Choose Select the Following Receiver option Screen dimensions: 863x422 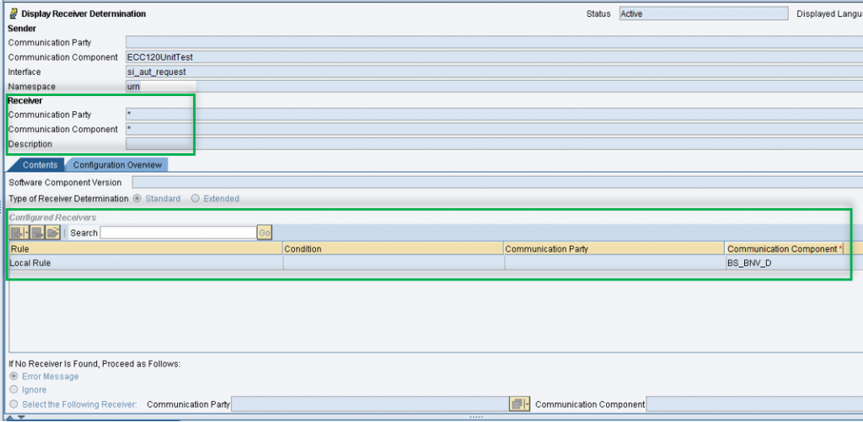tap(14, 403)
